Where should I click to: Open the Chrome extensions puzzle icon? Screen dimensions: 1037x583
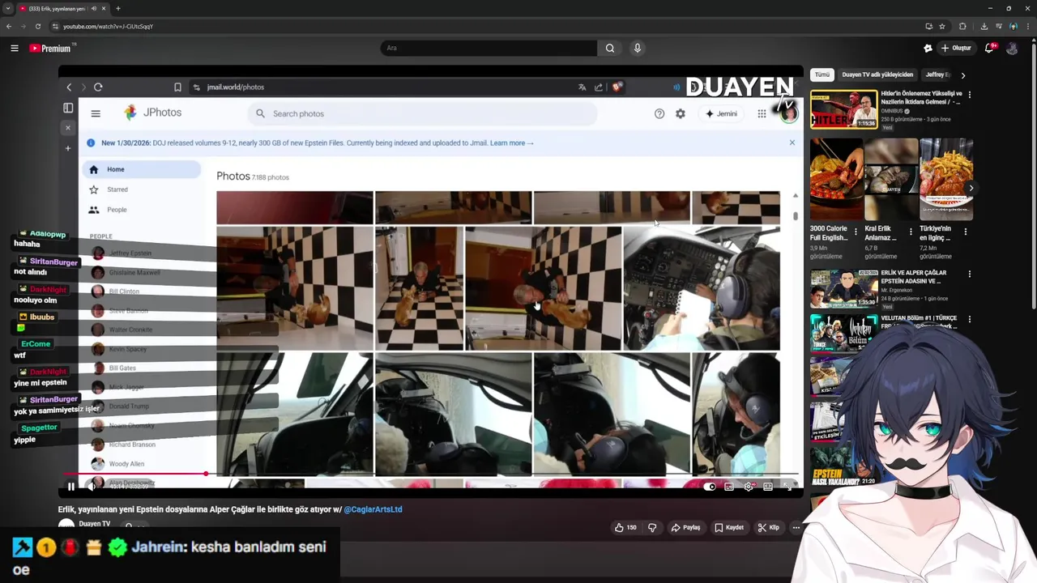[x=962, y=26]
